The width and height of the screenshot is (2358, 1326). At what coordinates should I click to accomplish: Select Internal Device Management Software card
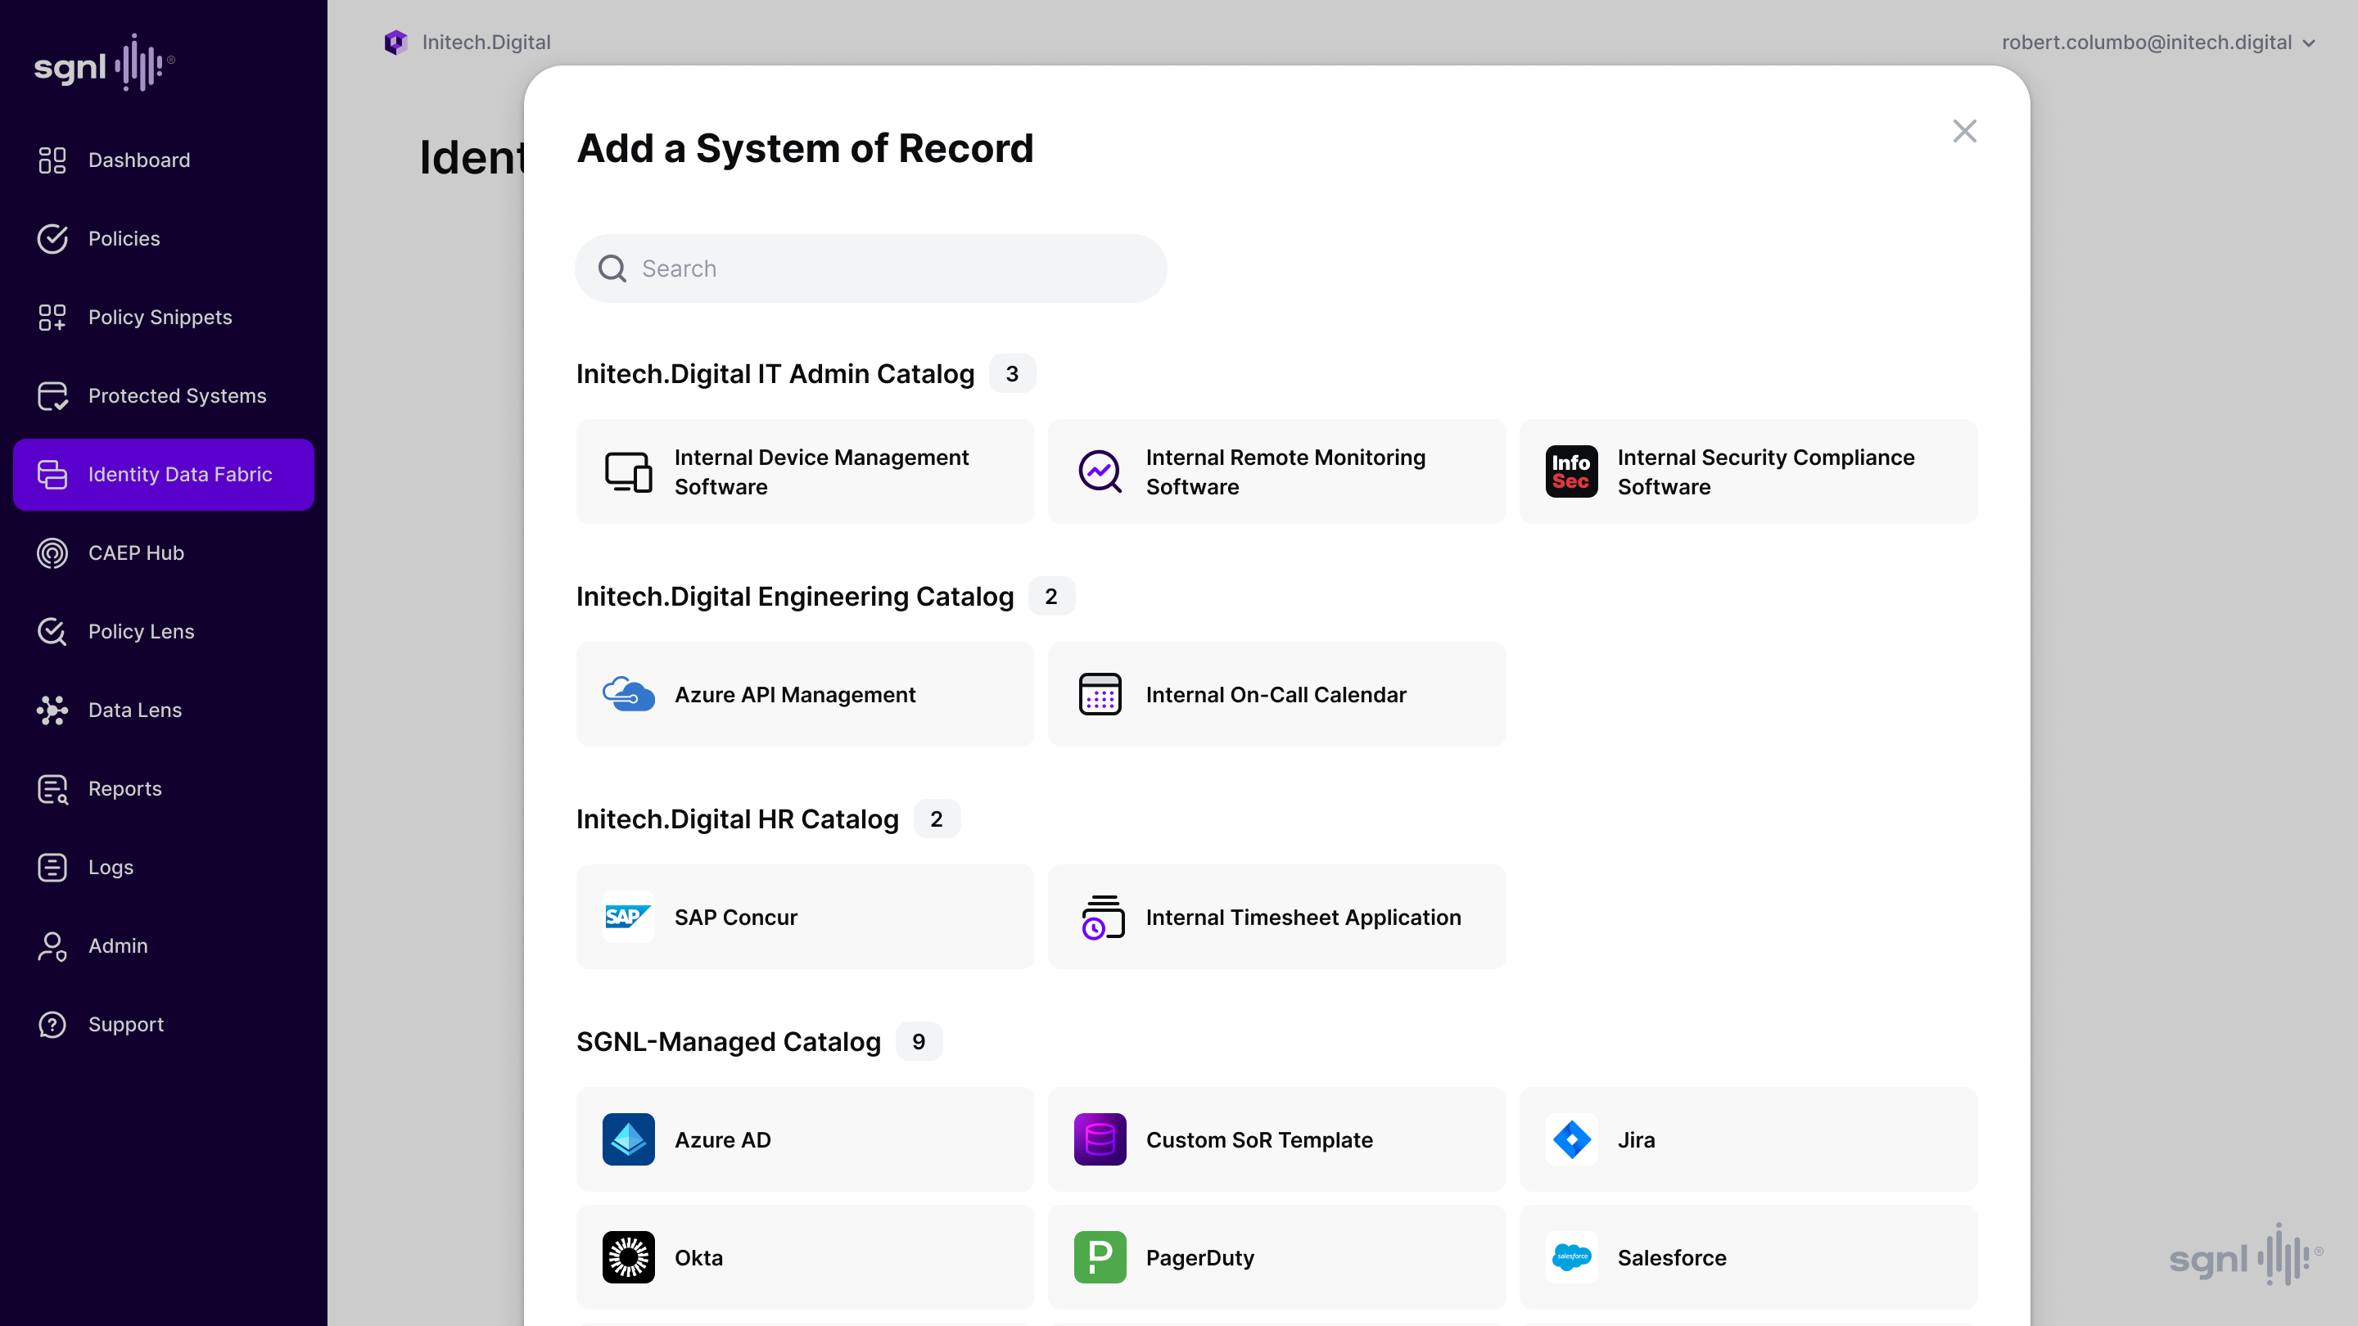(805, 471)
